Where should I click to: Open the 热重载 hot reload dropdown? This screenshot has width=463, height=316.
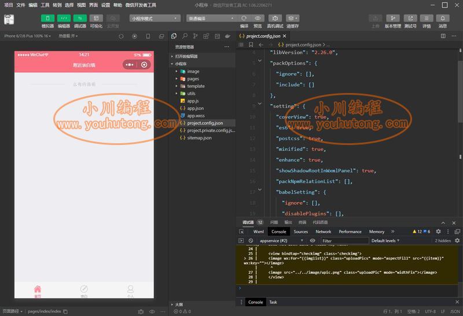click(x=68, y=36)
